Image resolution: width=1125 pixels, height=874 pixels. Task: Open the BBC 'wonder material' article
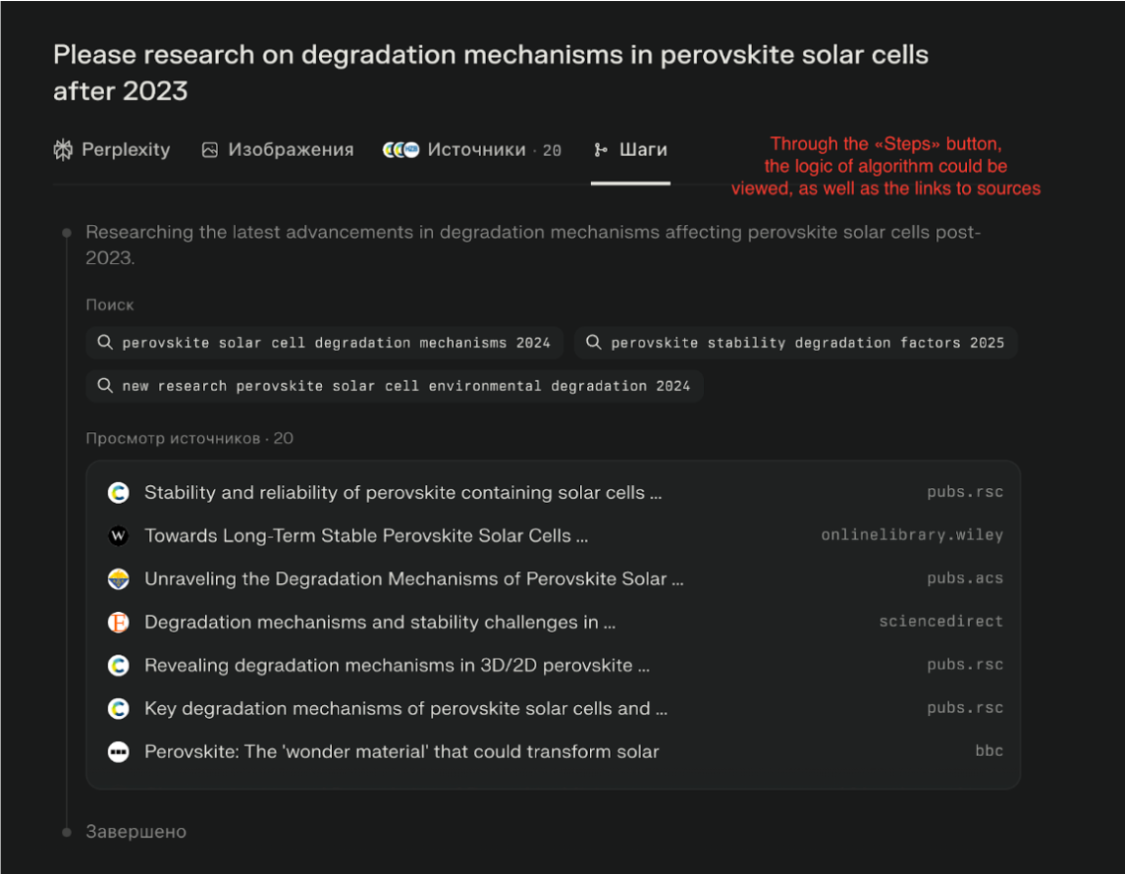pos(402,752)
